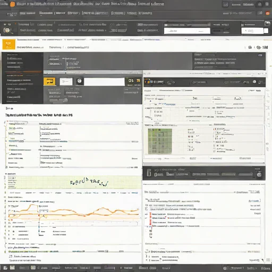Click the orange square logo below the toolbar
This screenshot has width=272, height=272.
point(8,44)
